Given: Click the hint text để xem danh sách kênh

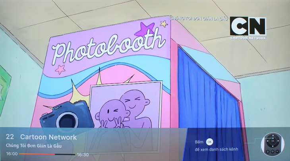Looking at the screenshot, I should point(217,149).
